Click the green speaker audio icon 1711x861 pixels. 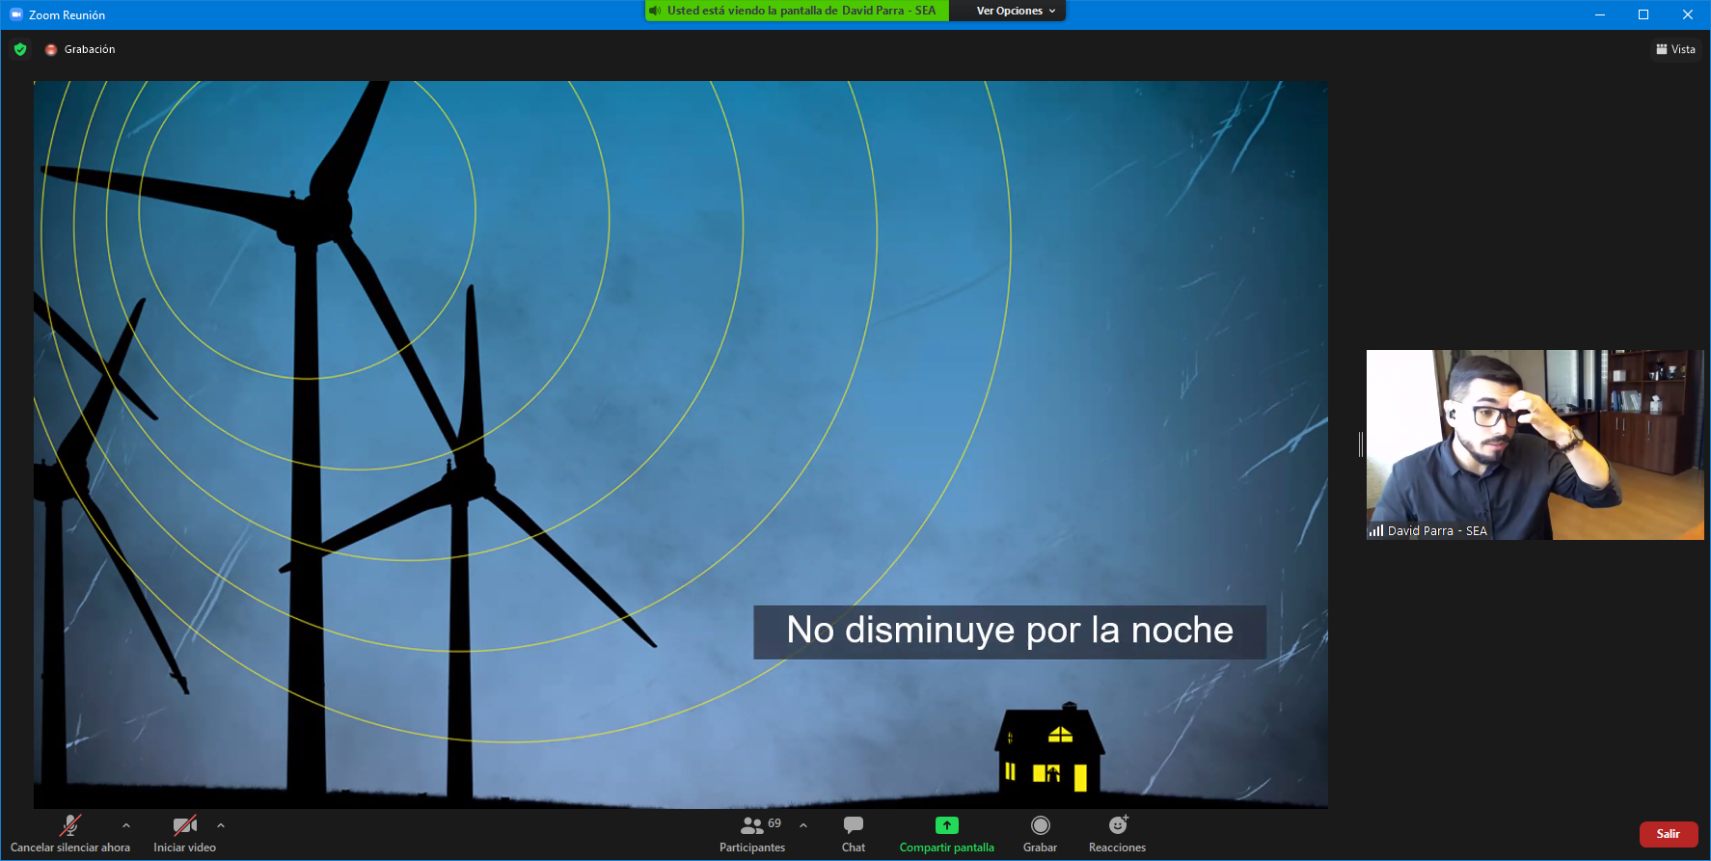656,11
